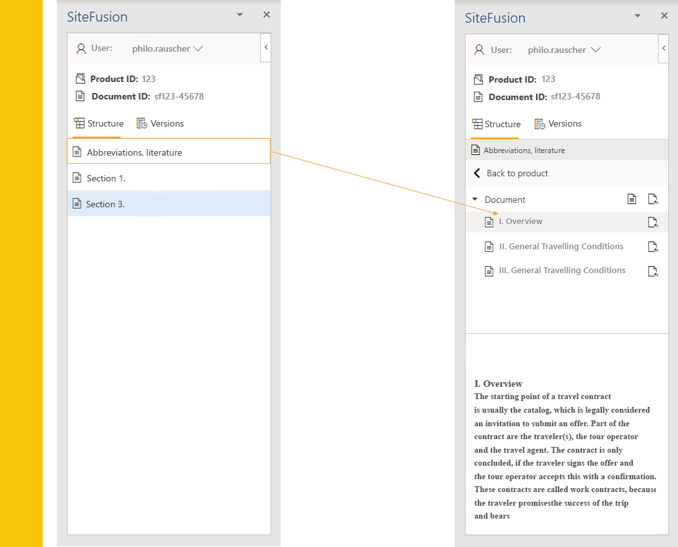Select Abbreviations, literature row in left panel
Screen dimensions: 678x547
(x=169, y=151)
